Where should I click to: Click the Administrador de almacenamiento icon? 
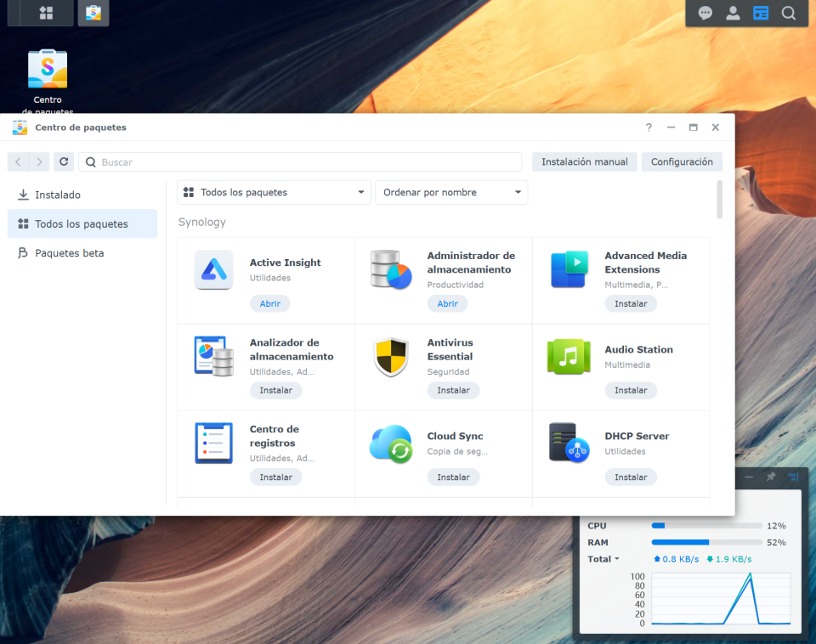point(391,269)
